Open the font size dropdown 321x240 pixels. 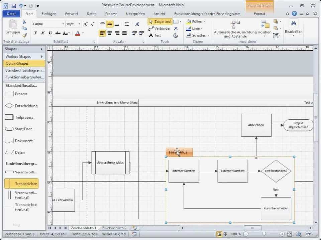[x=79, y=24]
